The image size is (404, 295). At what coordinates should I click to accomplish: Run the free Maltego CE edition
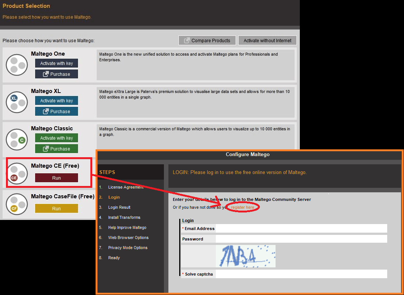(56, 178)
